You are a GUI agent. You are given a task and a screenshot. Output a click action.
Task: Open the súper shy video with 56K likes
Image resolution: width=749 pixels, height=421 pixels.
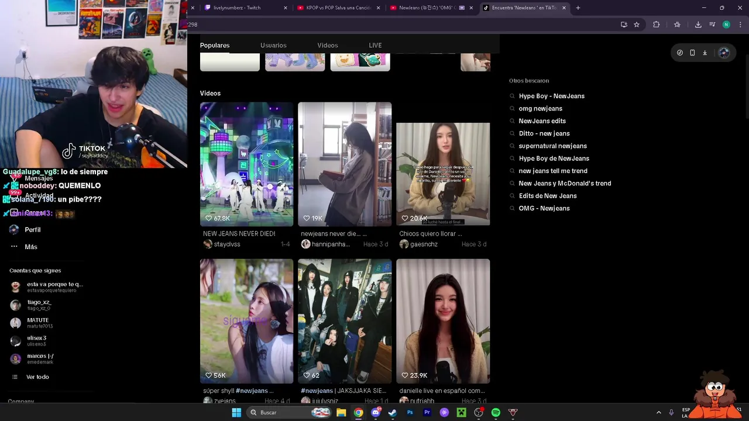246,321
